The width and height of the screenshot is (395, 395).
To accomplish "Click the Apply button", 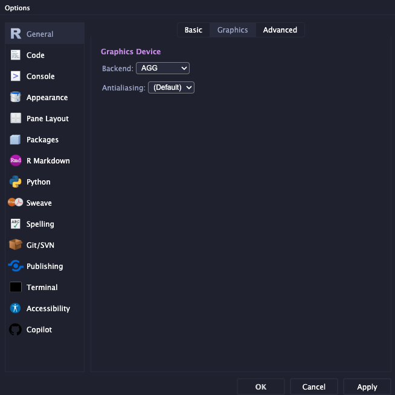I will 367,387.
